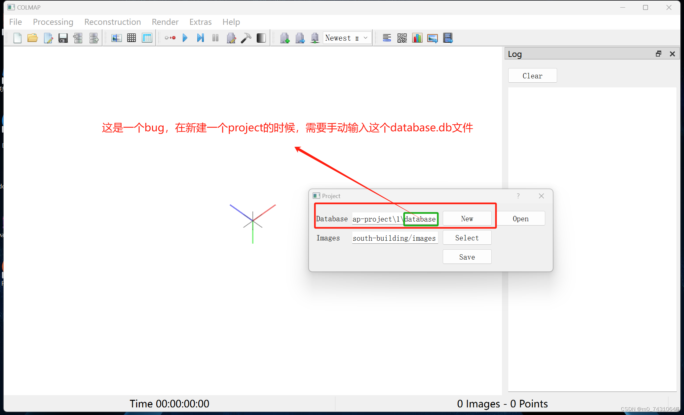Click the Grab image screenshot icon
This screenshot has height=415, width=684.
click(432, 38)
